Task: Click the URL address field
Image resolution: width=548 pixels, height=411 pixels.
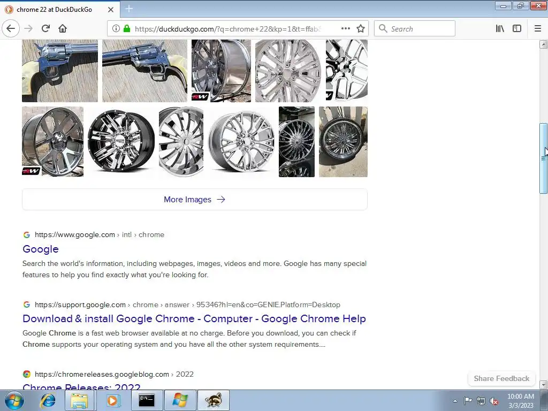Action: pyautogui.click(x=227, y=29)
